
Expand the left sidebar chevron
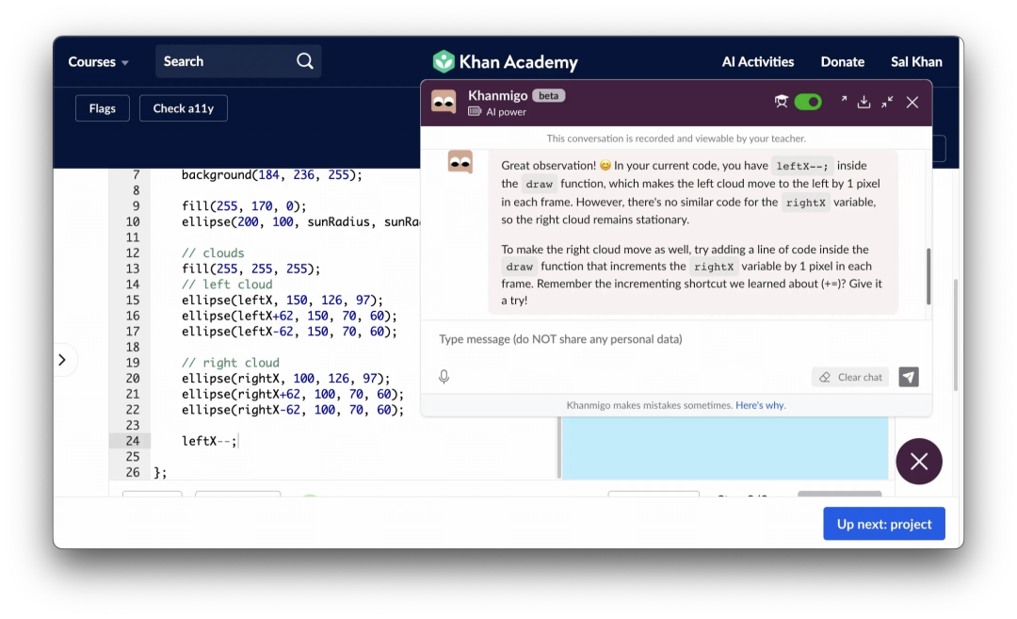coord(62,360)
